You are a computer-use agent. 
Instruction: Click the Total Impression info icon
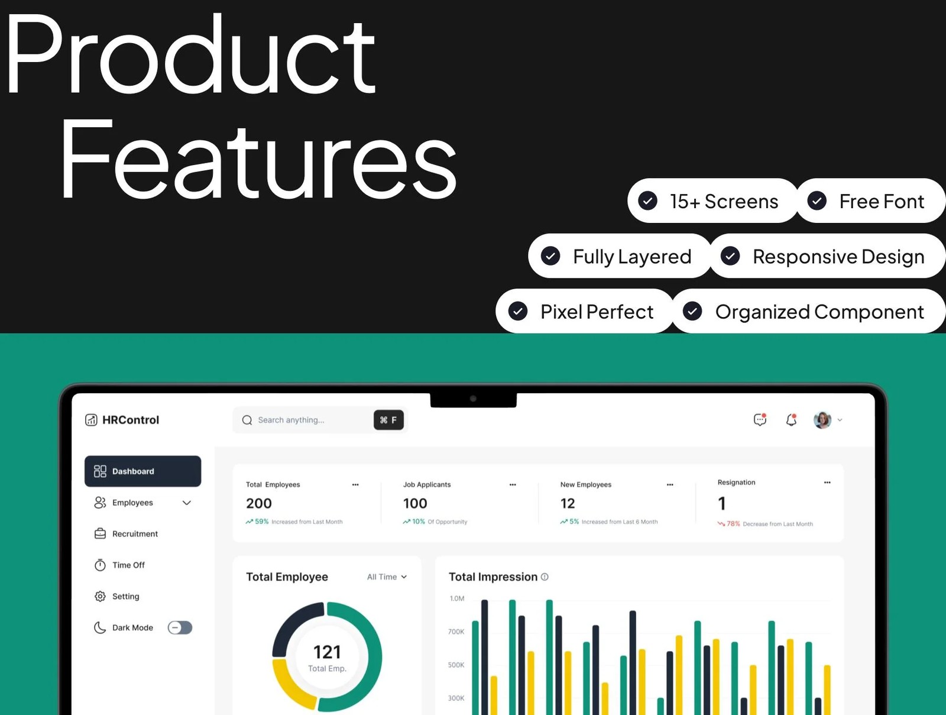tap(545, 577)
